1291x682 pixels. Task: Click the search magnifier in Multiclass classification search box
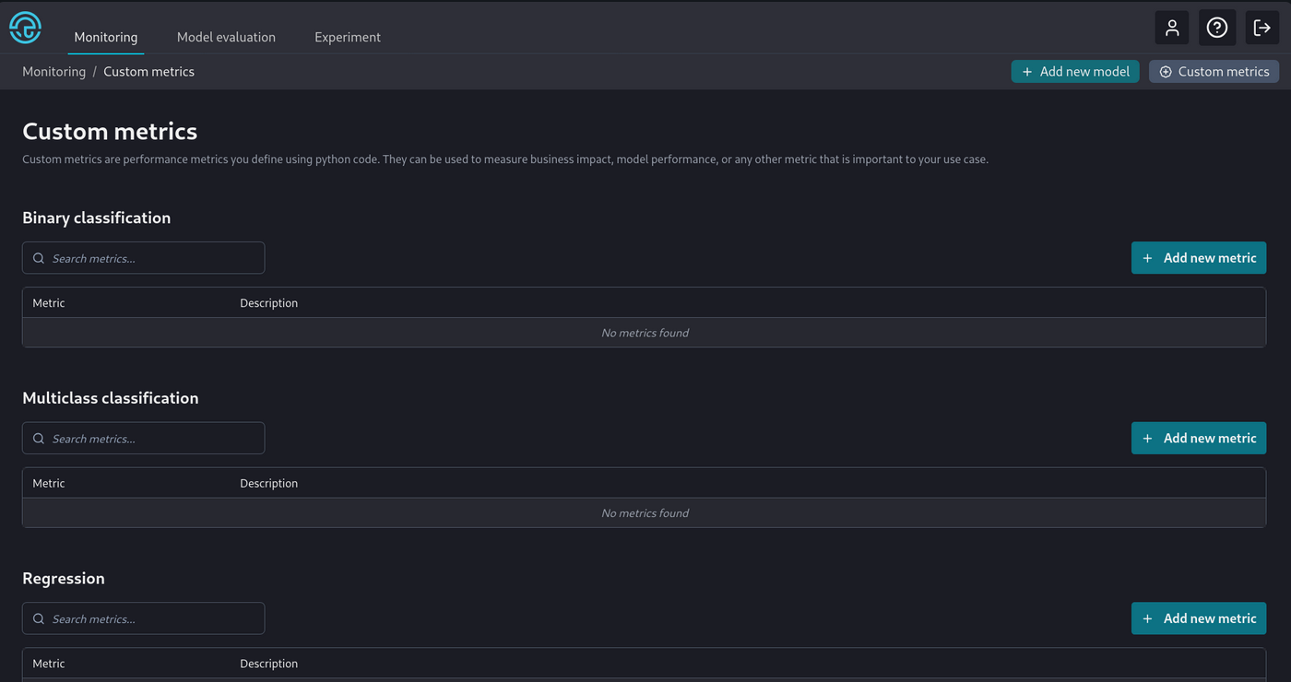coord(38,438)
